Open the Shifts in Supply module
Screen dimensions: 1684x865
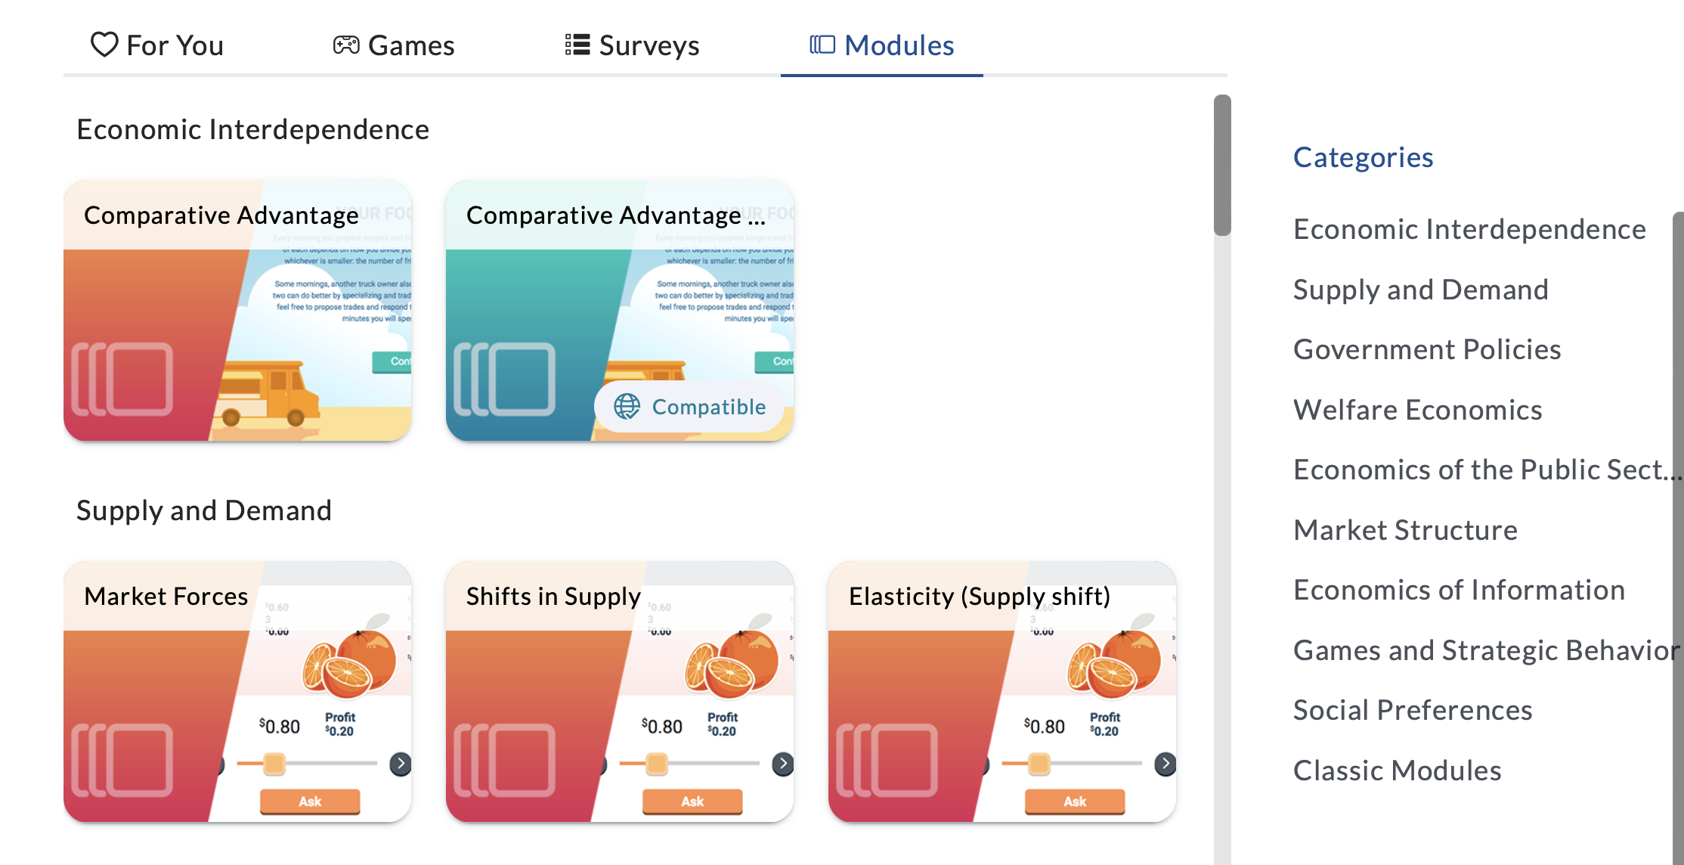point(620,691)
